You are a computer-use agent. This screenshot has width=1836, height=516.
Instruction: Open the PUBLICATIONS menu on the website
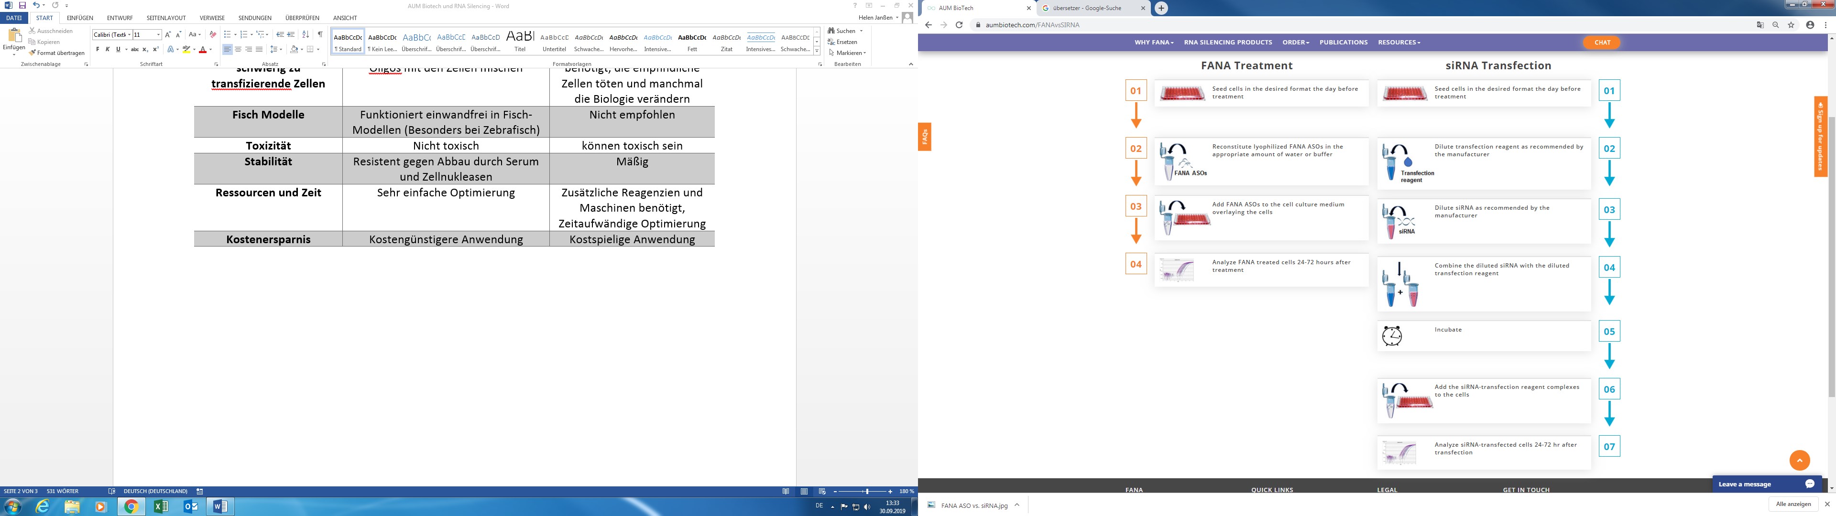point(1344,42)
